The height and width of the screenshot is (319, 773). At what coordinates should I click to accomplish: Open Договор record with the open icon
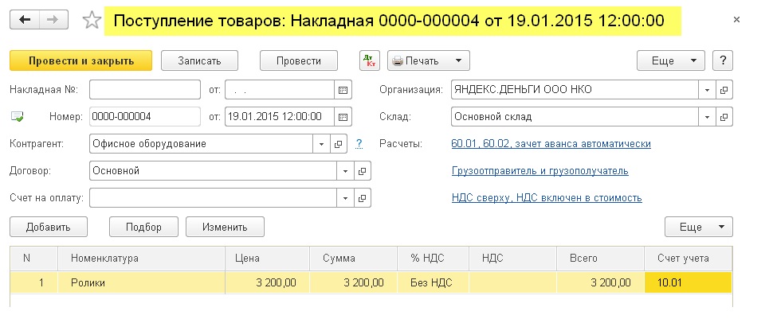click(362, 171)
